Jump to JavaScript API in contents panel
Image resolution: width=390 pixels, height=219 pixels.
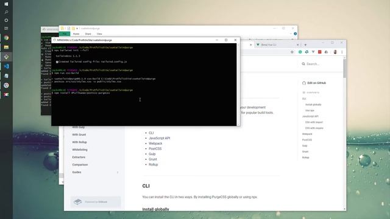tap(310, 116)
